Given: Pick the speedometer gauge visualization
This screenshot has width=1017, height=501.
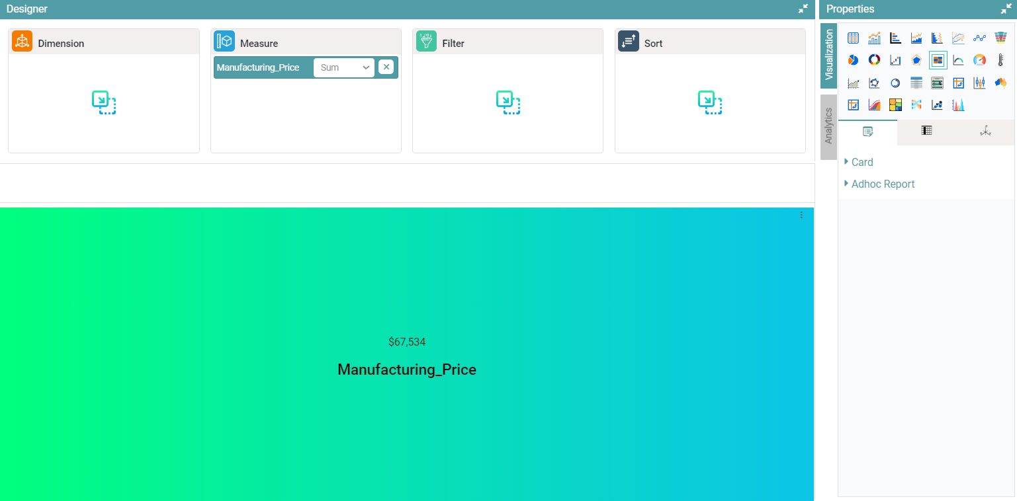Looking at the screenshot, I should click(979, 60).
